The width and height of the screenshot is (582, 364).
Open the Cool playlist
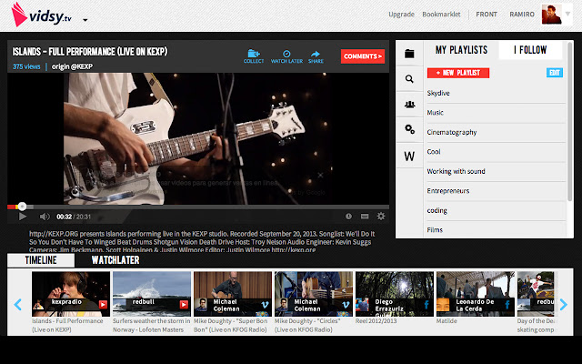click(496, 152)
